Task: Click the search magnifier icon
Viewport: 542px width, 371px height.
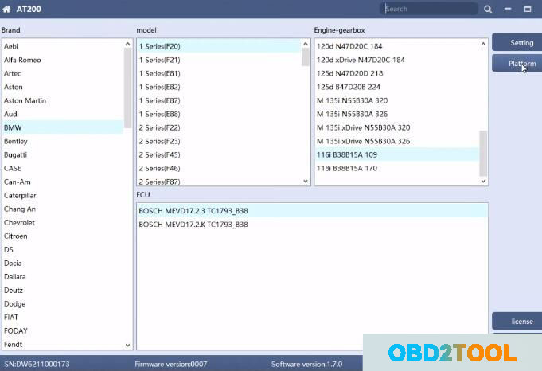Action: click(488, 9)
